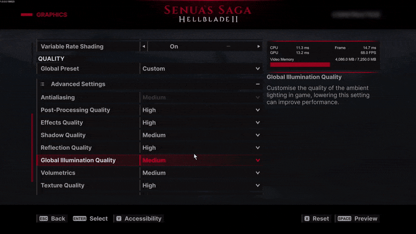Open the Graphics menu tab header
The image size is (416, 234).
click(51, 15)
